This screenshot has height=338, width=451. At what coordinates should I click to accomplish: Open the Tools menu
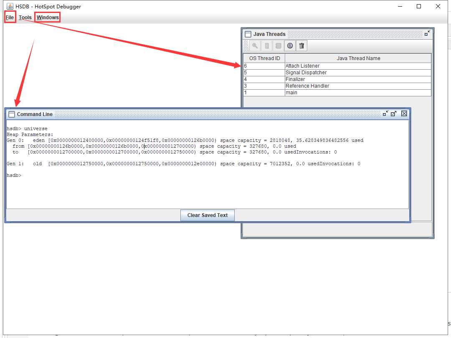tap(25, 17)
